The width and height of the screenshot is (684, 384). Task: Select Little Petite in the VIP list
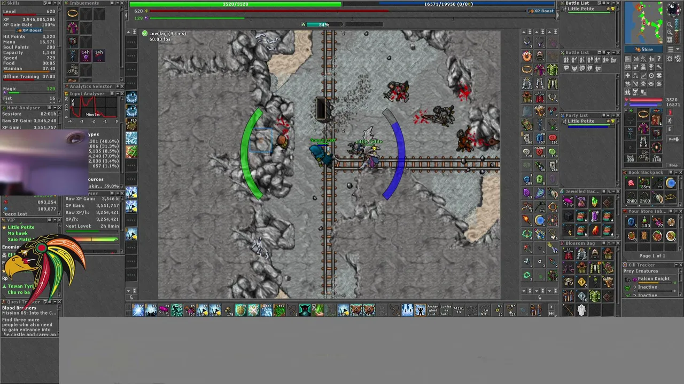coord(21,227)
